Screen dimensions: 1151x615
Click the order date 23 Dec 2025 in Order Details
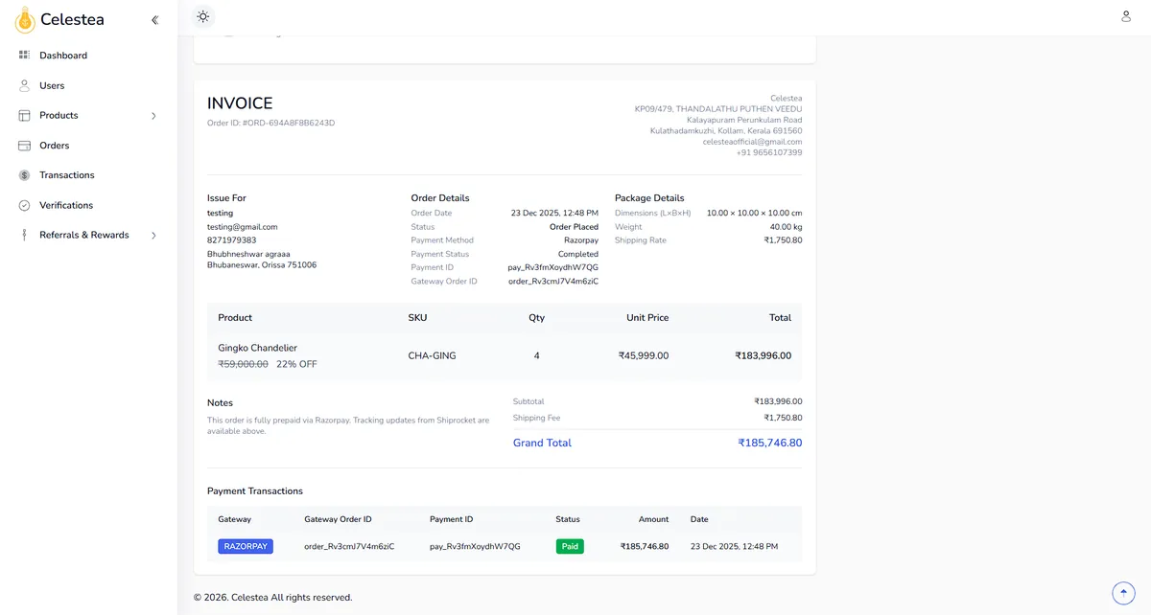(554, 213)
